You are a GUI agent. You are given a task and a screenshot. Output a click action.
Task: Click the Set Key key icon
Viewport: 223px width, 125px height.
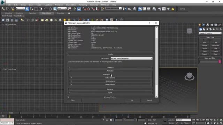[164, 121]
